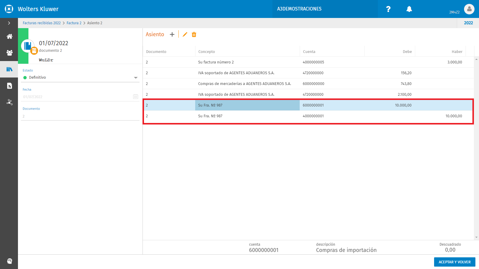Open the people group sidebar icon
479x269 pixels.
point(10,53)
